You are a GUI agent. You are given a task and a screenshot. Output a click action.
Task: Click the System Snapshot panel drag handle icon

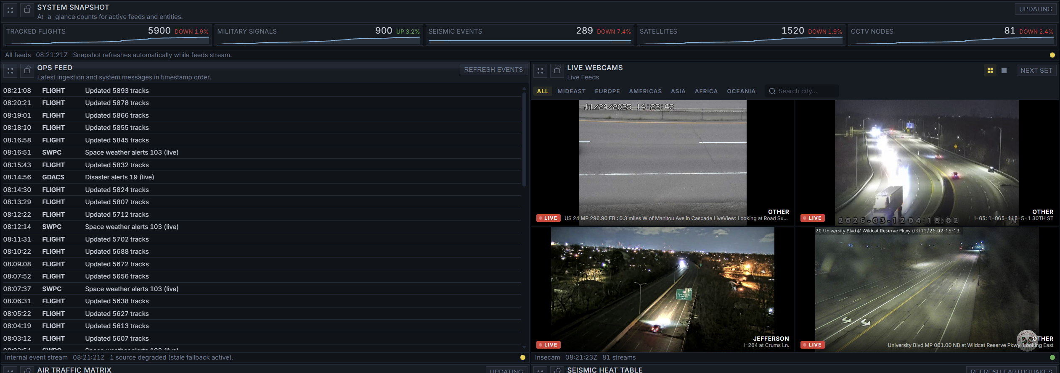pos(11,10)
